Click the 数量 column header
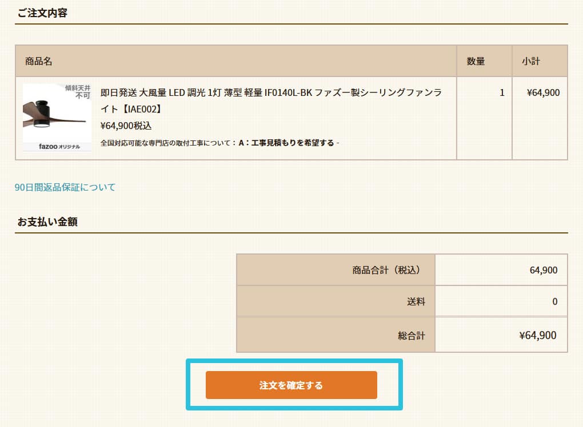The width and height of the screenshot is (583, 427). [476, 61]
